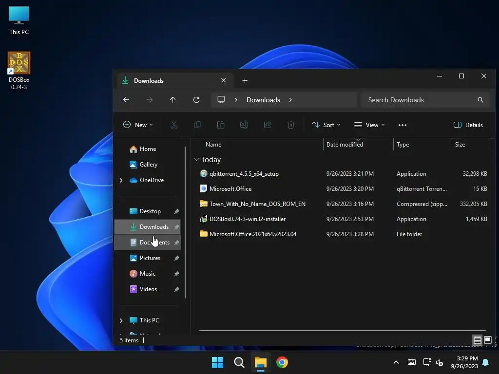
Task: Click pin icon next to Pictures
Action: (x=176, y=258)
